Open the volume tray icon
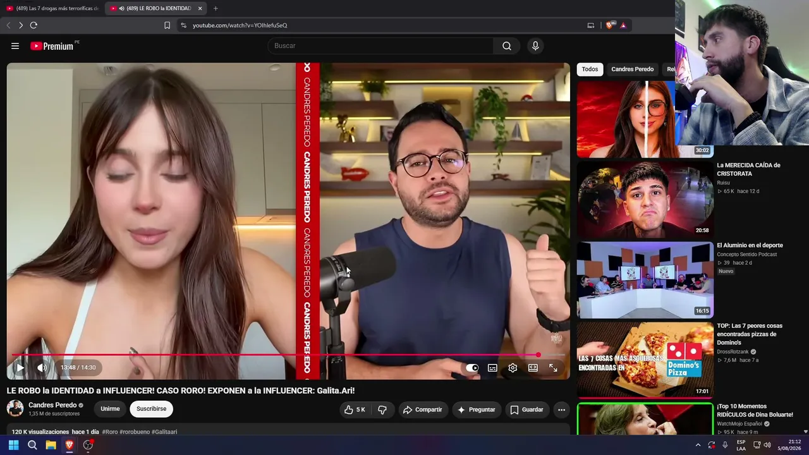Viewport: 809px width, 455px height. tap(767, 445)
